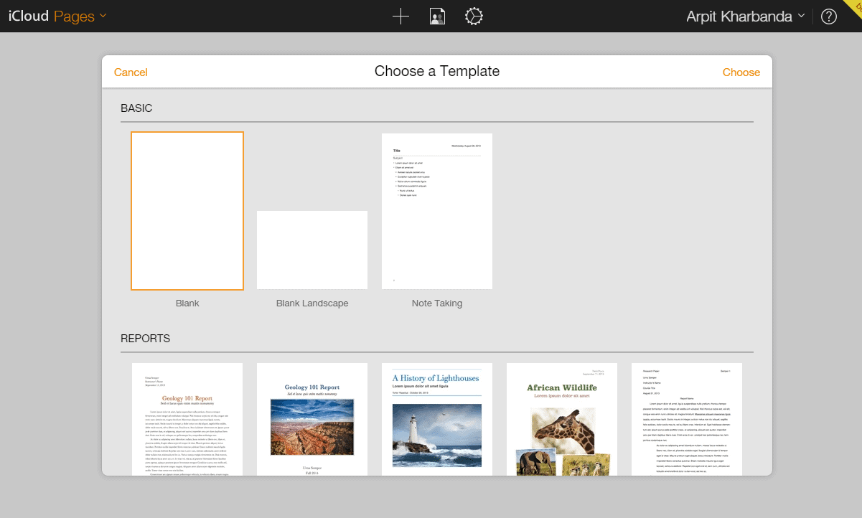Viewport: 862px width, 518px height.
Task: Select the Blank Landscape template thumbnail
Action: [x=312, y=250]
